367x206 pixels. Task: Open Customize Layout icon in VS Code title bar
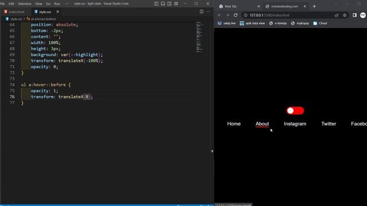coord(176,3)
